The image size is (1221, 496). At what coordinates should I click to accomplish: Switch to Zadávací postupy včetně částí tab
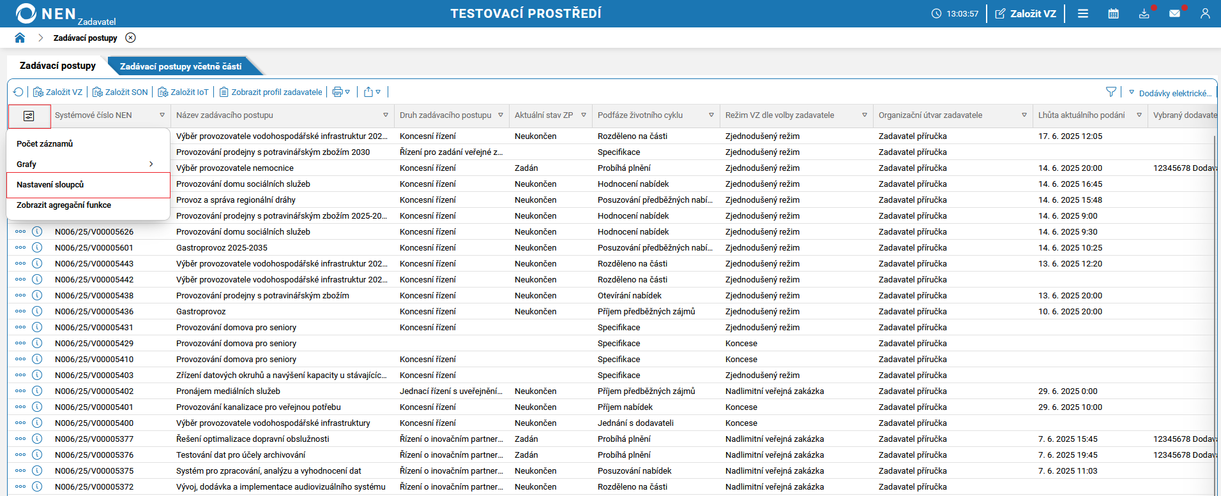(x=181, y=66)
